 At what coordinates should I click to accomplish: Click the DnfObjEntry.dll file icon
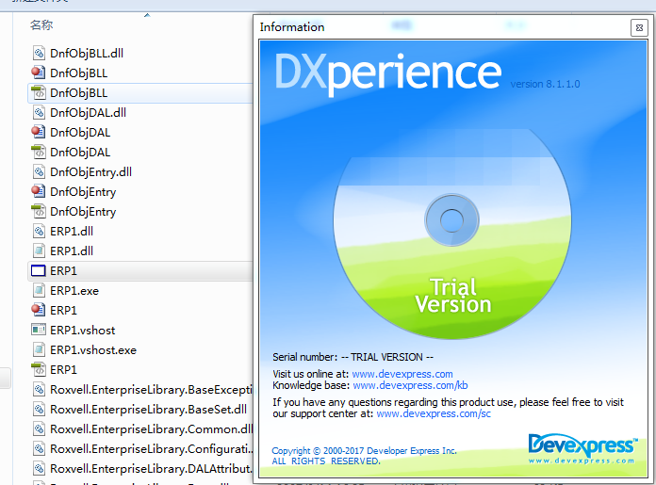[39, 171]
